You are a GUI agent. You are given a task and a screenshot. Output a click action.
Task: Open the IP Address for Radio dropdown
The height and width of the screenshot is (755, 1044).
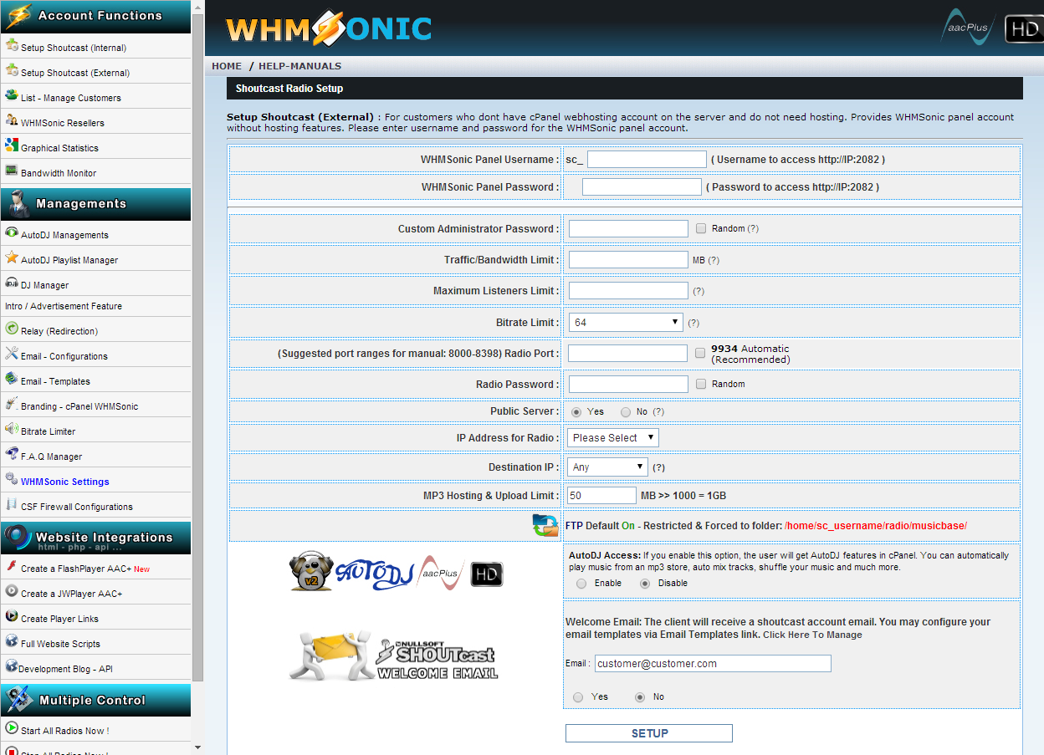[613, 437]
